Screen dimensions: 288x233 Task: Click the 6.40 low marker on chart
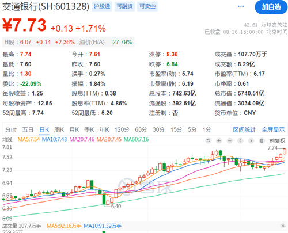pyautogui.click(x=116, y=207)
